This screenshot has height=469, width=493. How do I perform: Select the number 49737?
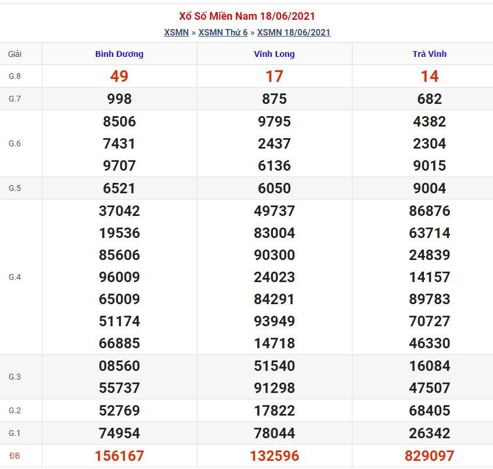pyautogui.click(x=274, y=211)
